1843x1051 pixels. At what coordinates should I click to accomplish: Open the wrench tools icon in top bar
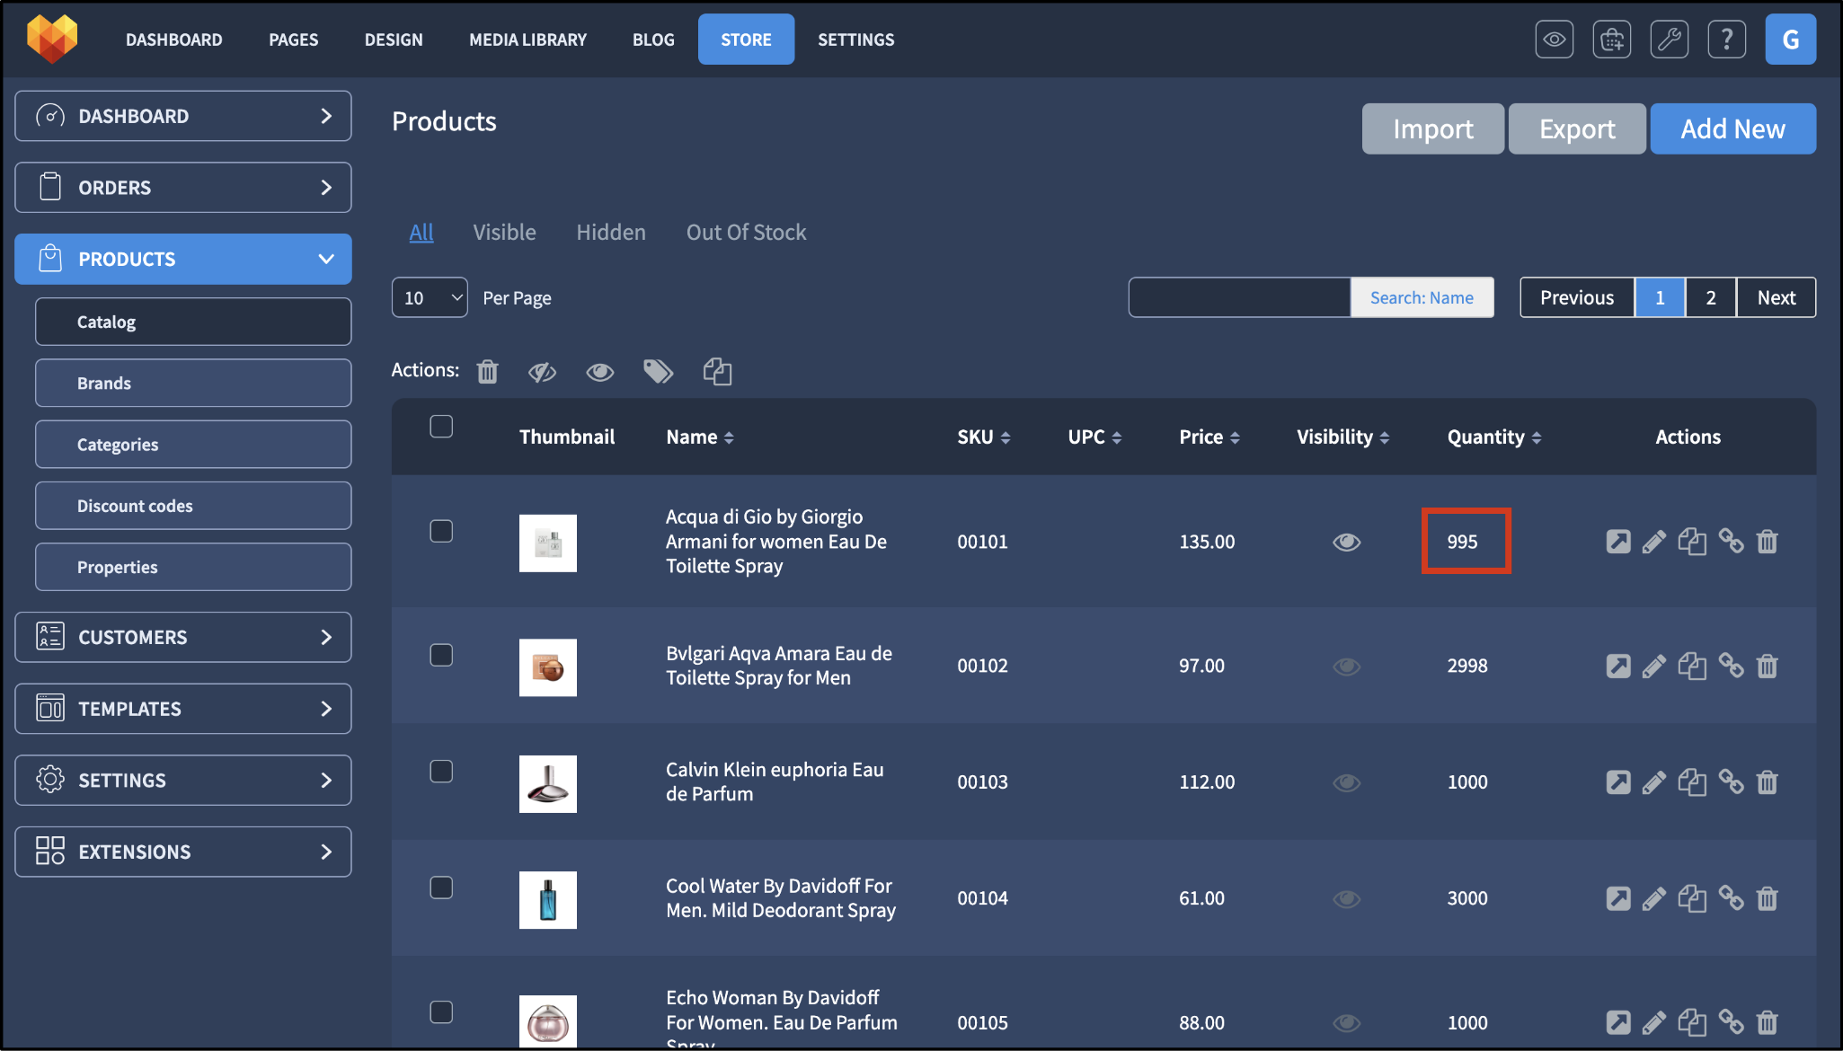1669,40
